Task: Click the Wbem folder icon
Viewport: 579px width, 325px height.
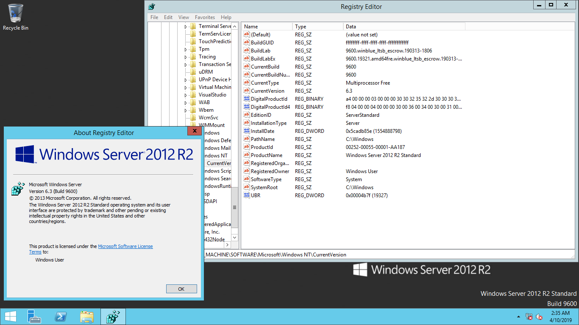Action: pyautogui.click(x=193, y=110)
